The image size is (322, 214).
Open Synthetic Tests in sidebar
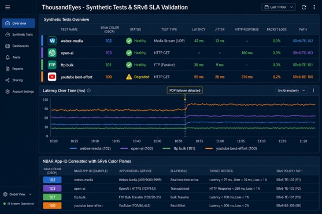click(18, 35)
